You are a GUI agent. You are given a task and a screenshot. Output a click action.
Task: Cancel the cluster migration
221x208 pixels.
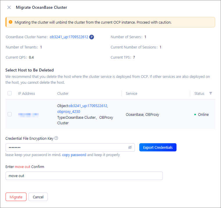pyautogui.click(x=38, y=197)
